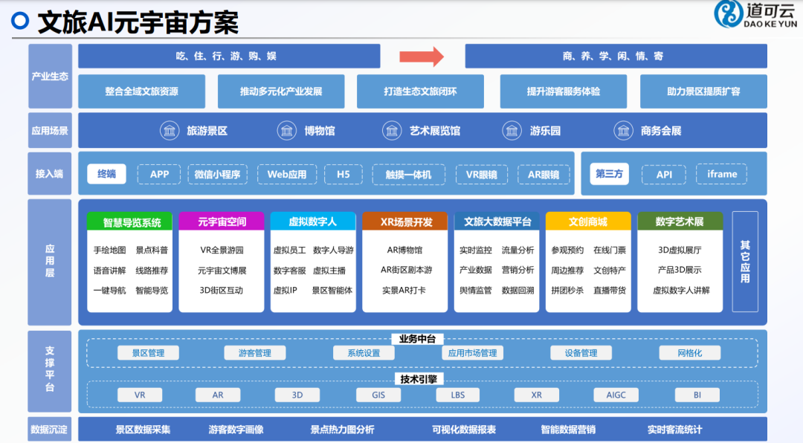This screenshot has width=803, height=443.
Task: Click the 商、养、学、闲、情、寄 bar
Action: click(x=616, y=56)
